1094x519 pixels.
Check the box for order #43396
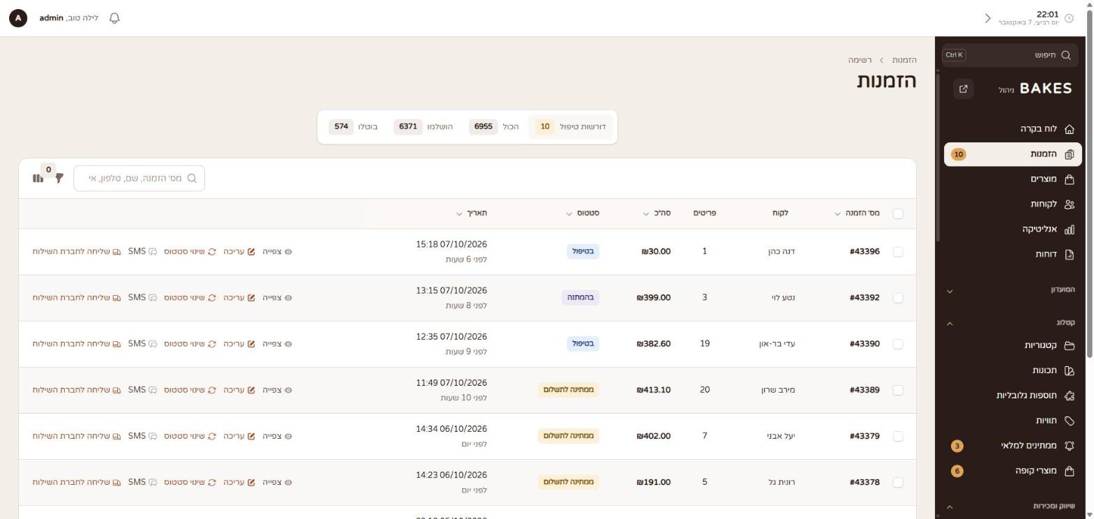(x=898, y=252)
